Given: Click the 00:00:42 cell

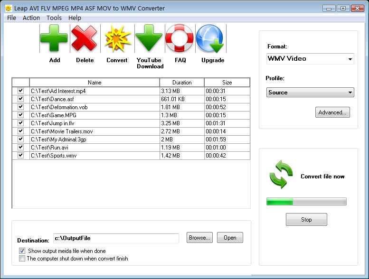Looking at the screenshot, I should (227, 156).
